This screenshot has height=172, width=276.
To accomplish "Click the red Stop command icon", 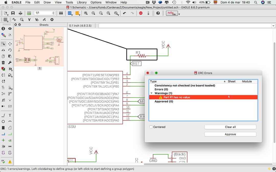I will (x=141, y=13).
